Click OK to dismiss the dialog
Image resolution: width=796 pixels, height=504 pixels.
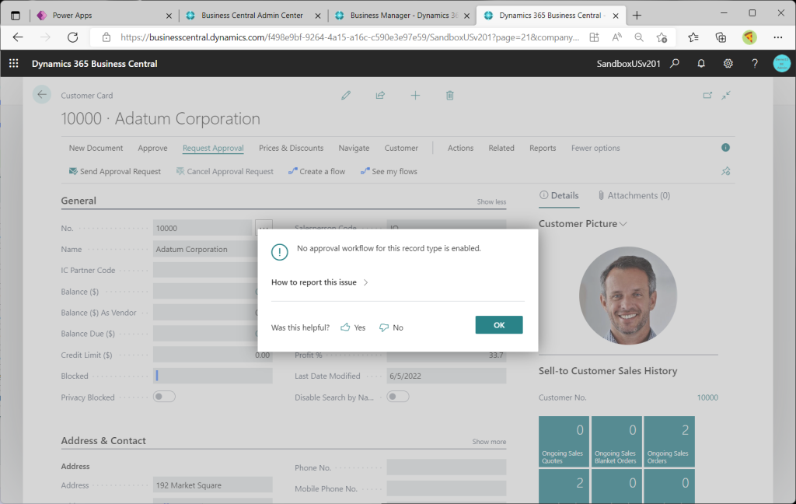coord(499,324)
